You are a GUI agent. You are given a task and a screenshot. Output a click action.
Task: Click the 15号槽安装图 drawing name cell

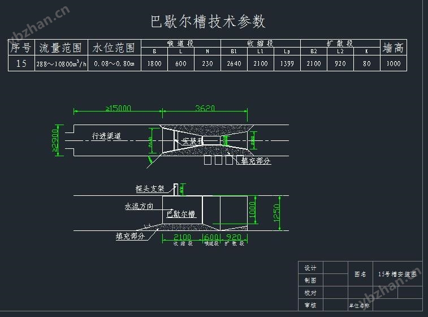[400, 274]
